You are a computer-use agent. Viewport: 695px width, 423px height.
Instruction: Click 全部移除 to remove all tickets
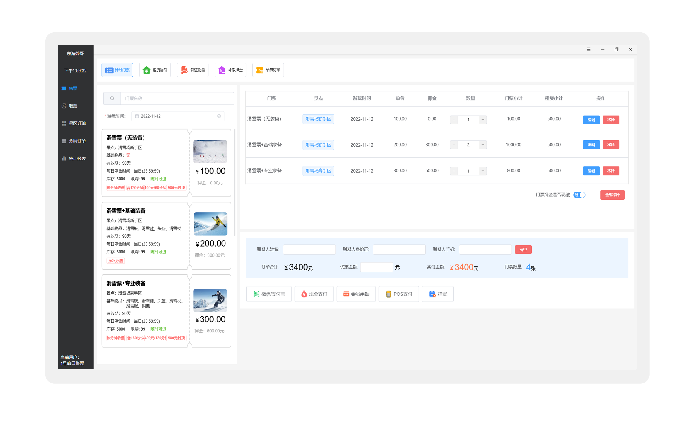click(612, 195)
